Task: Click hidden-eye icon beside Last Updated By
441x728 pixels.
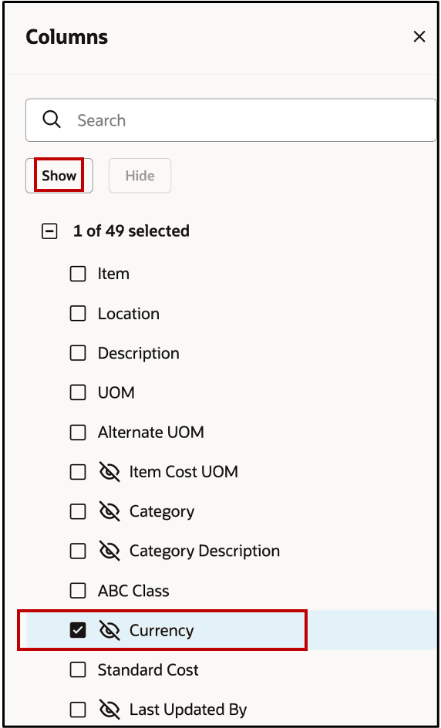Action: click(110, 709)
